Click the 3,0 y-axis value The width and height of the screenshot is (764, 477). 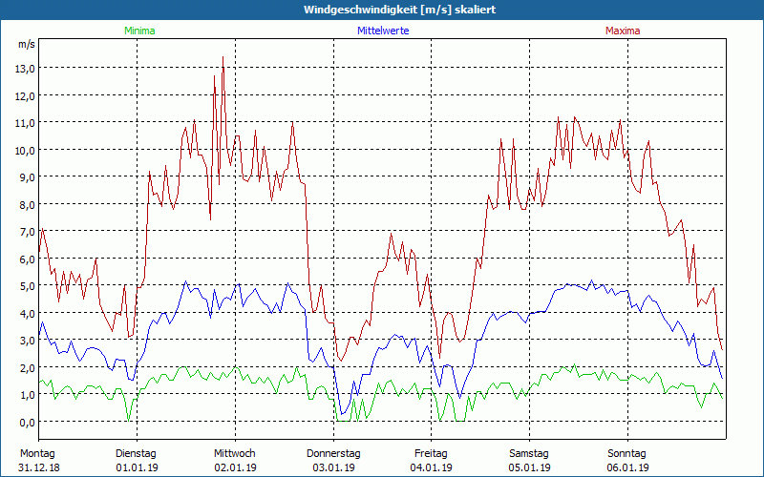point(27,341)
